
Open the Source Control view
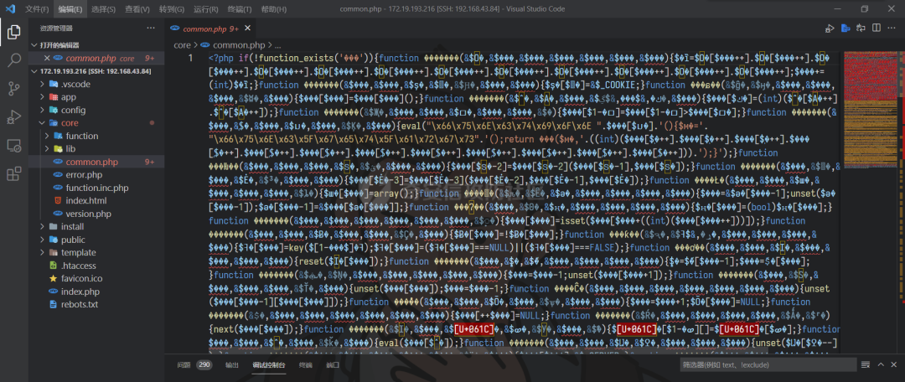tap(14, 88)
